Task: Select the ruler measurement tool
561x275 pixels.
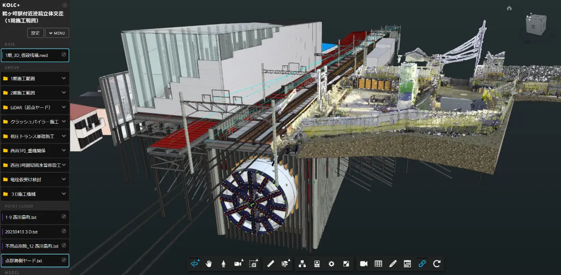Action: coord(270,264)
